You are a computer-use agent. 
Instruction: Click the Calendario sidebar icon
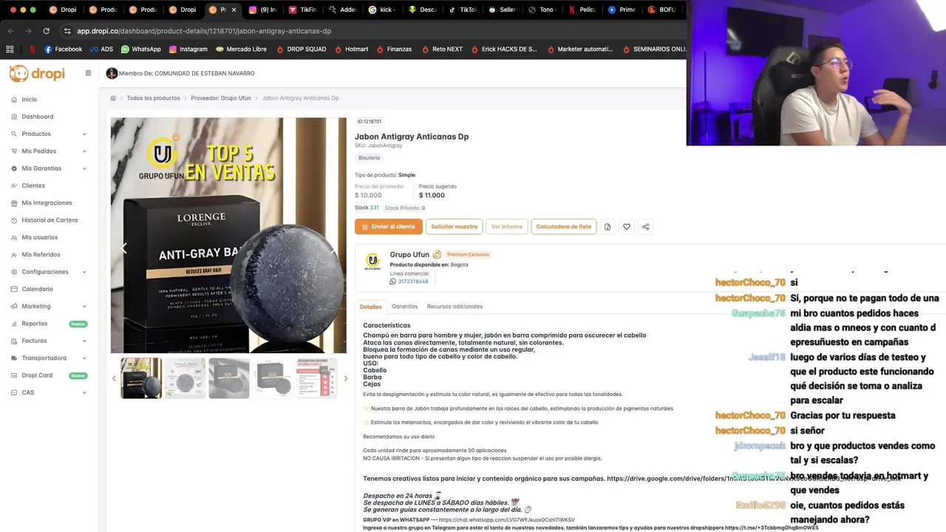(x=14, y=289)
